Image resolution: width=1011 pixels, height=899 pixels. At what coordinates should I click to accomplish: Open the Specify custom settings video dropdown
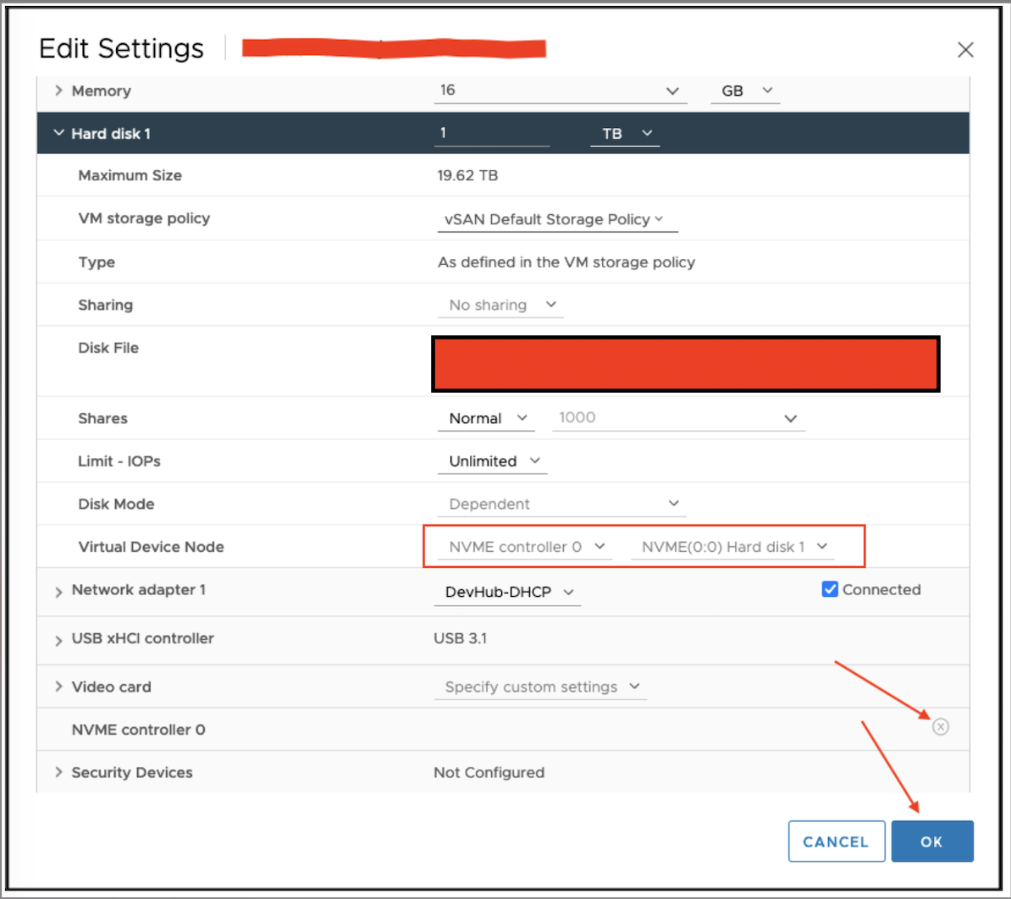click(541, 687)
